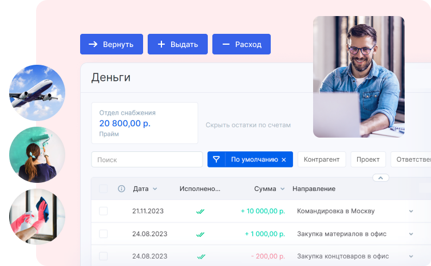Check the 21.11.2023 row checkbox
Screen dimensions: 431x266
[x=104, y=211]
